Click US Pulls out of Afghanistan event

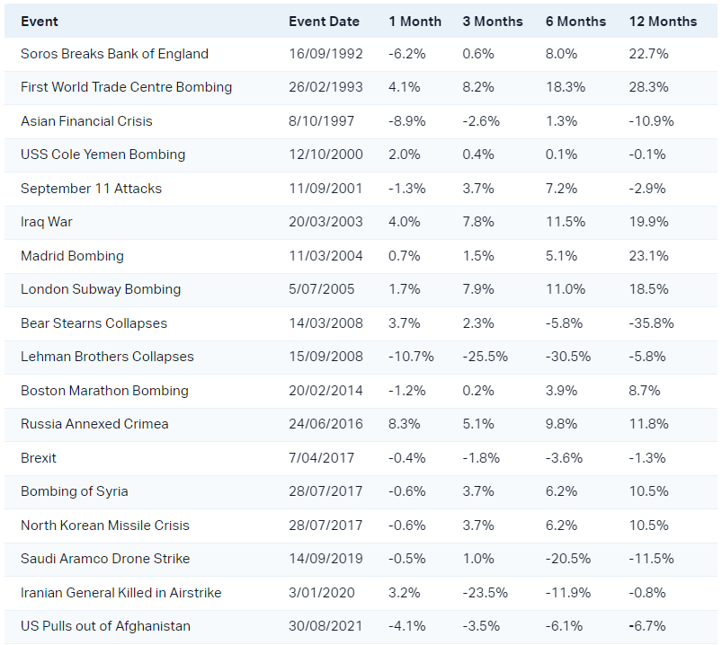point(105,626)
